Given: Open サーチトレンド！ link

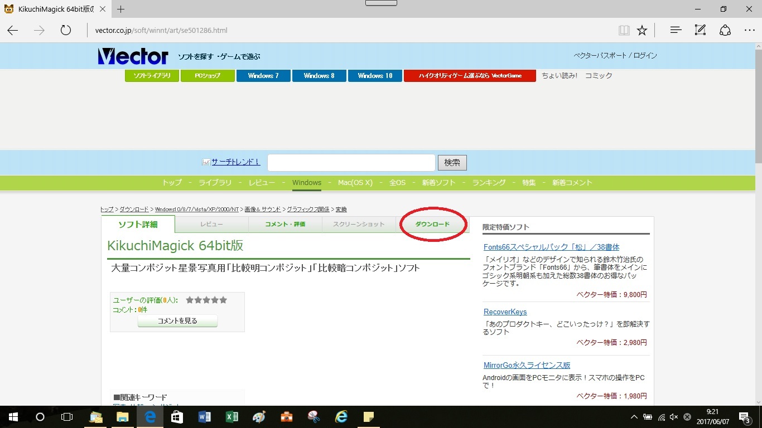Looking at the screenshot, I should (x=235, y=162).
